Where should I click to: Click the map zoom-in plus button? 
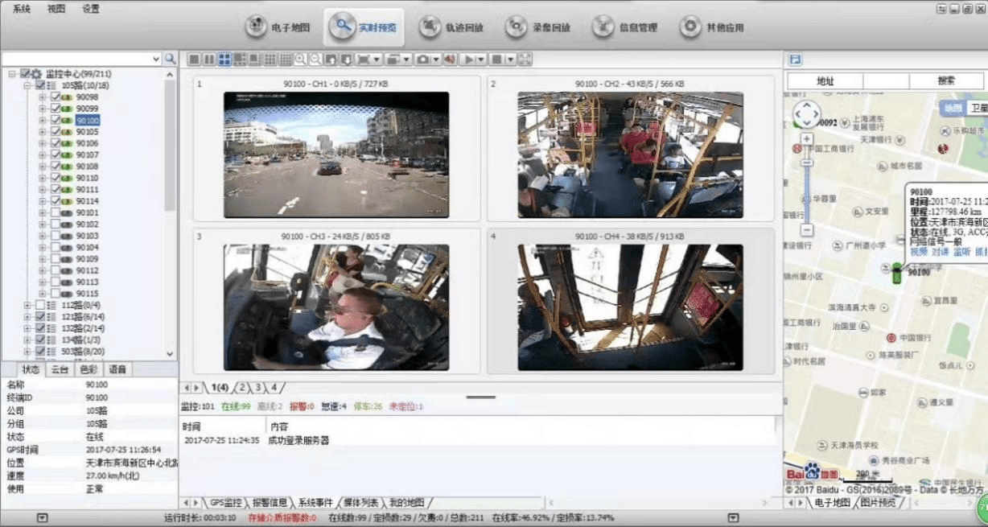806,139
